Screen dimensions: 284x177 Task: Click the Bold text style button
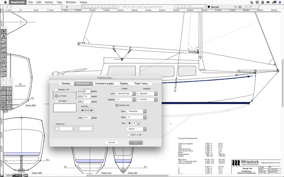pyautogui.click(x=130, y=123)
